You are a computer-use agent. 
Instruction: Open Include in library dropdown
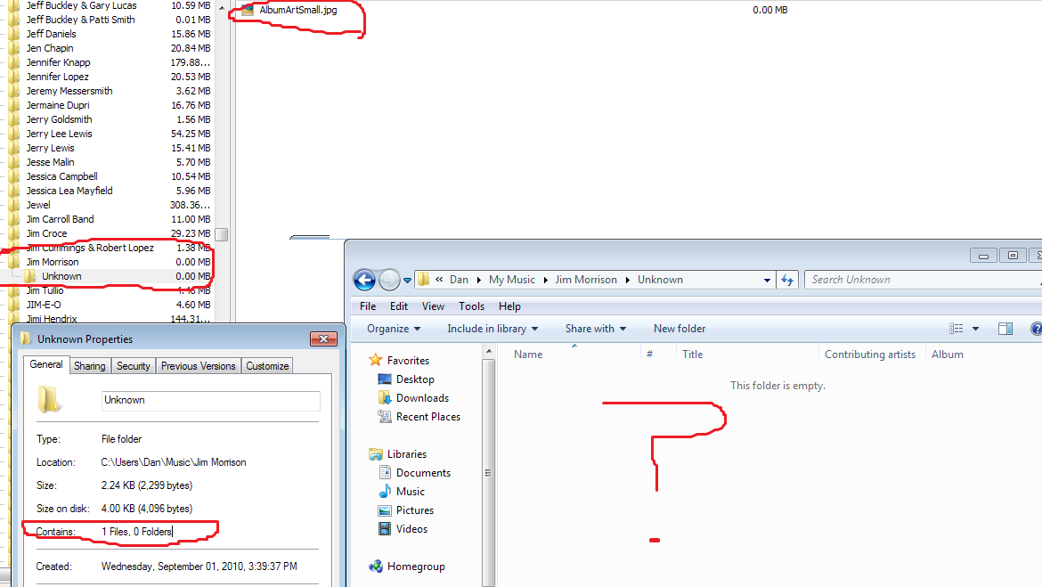493,329
